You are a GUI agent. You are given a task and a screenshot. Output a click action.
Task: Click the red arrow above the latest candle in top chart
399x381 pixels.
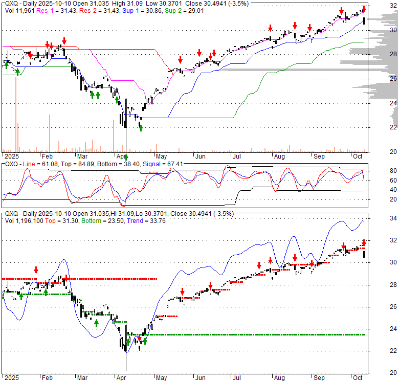(364, 9)
